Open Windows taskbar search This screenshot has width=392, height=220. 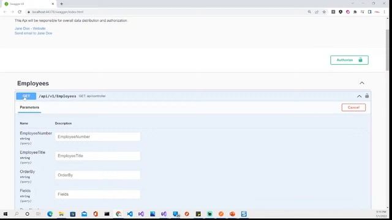[x=17, y=214]
